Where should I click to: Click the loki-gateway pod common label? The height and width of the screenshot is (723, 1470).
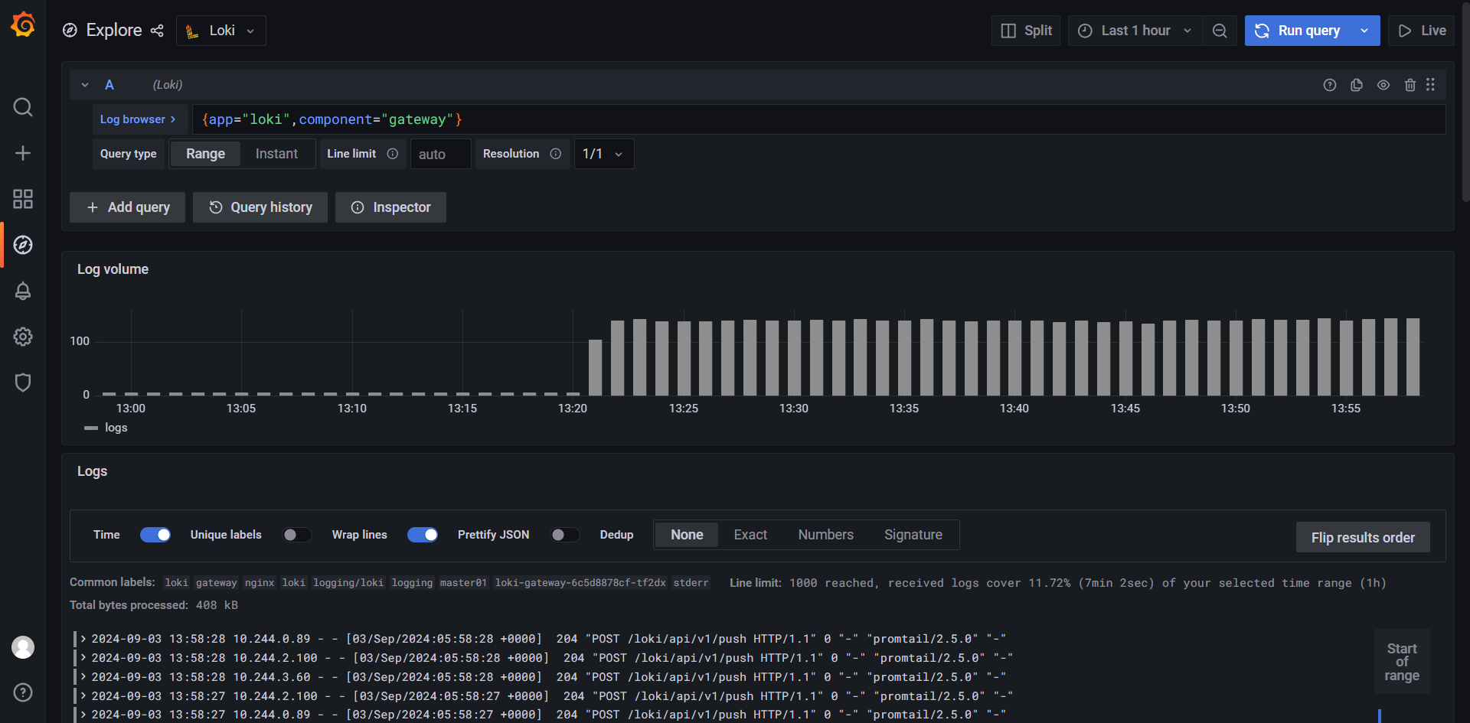pos(580,583)
